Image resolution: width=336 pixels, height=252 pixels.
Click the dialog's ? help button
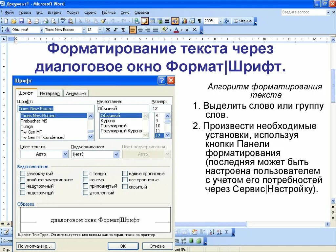(x=162, y=80)
